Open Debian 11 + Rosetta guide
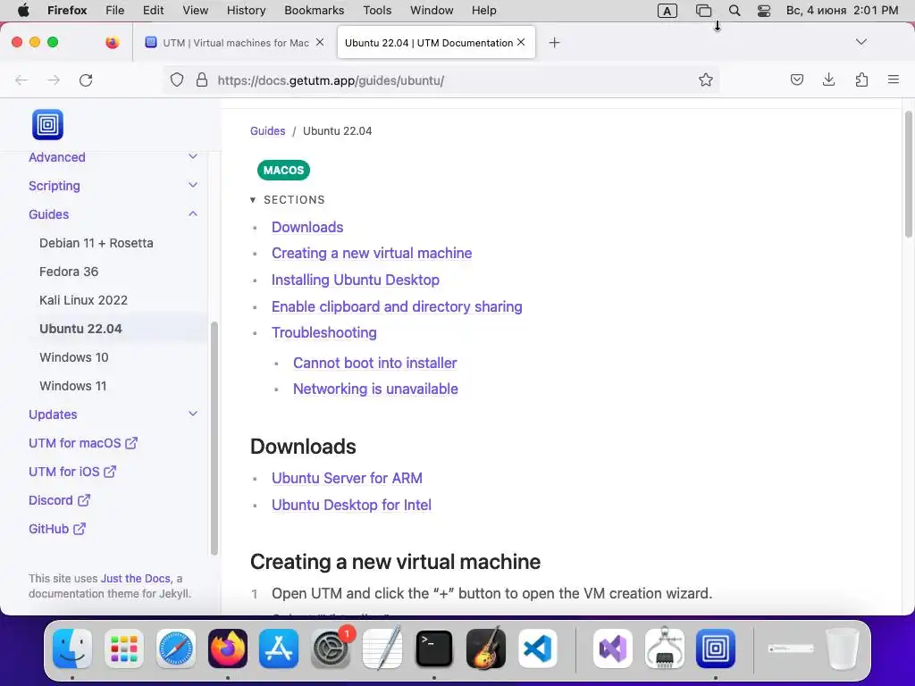 pyautogui.click(x=97, y=243)
